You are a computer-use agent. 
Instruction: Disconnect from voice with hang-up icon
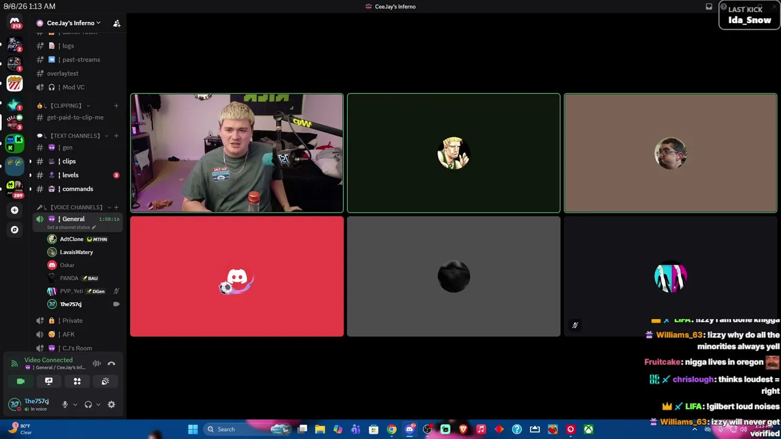(x=112, y=363)
